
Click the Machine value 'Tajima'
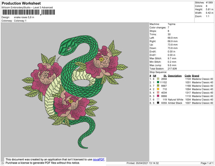pyautogui.click(x=171, y=24)
